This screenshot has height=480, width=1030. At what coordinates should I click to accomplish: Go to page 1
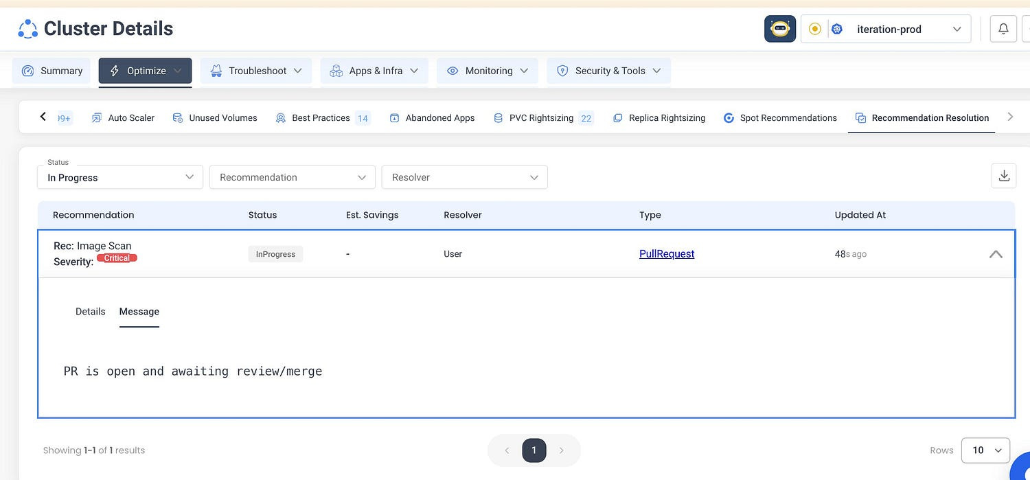click(x=534, y=450)
